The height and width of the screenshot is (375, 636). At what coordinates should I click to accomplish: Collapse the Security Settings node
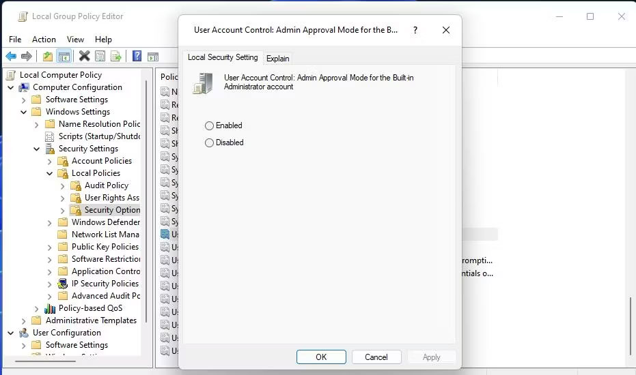click(x=36, y=149)
